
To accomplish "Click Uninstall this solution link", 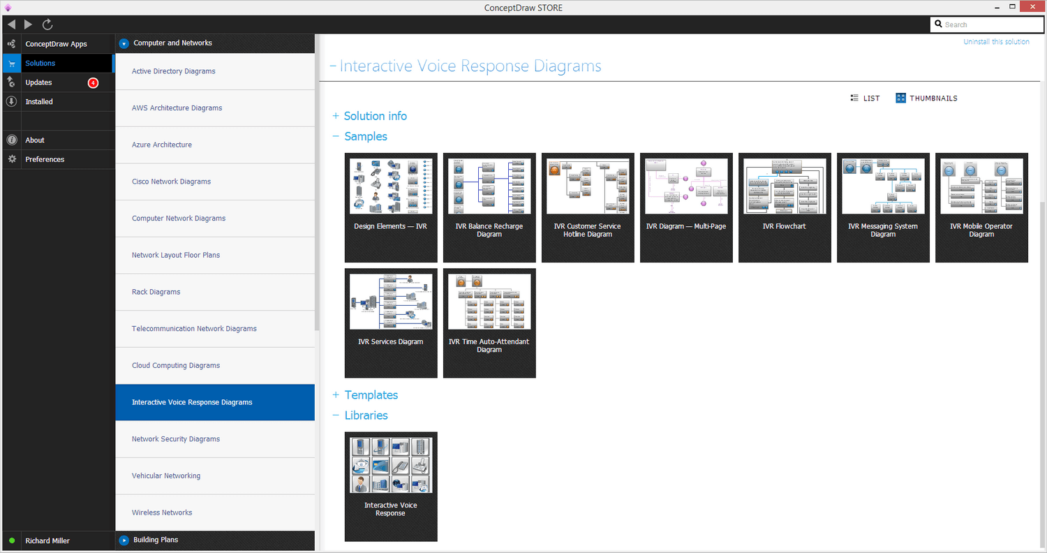I will tap(996, 42).
